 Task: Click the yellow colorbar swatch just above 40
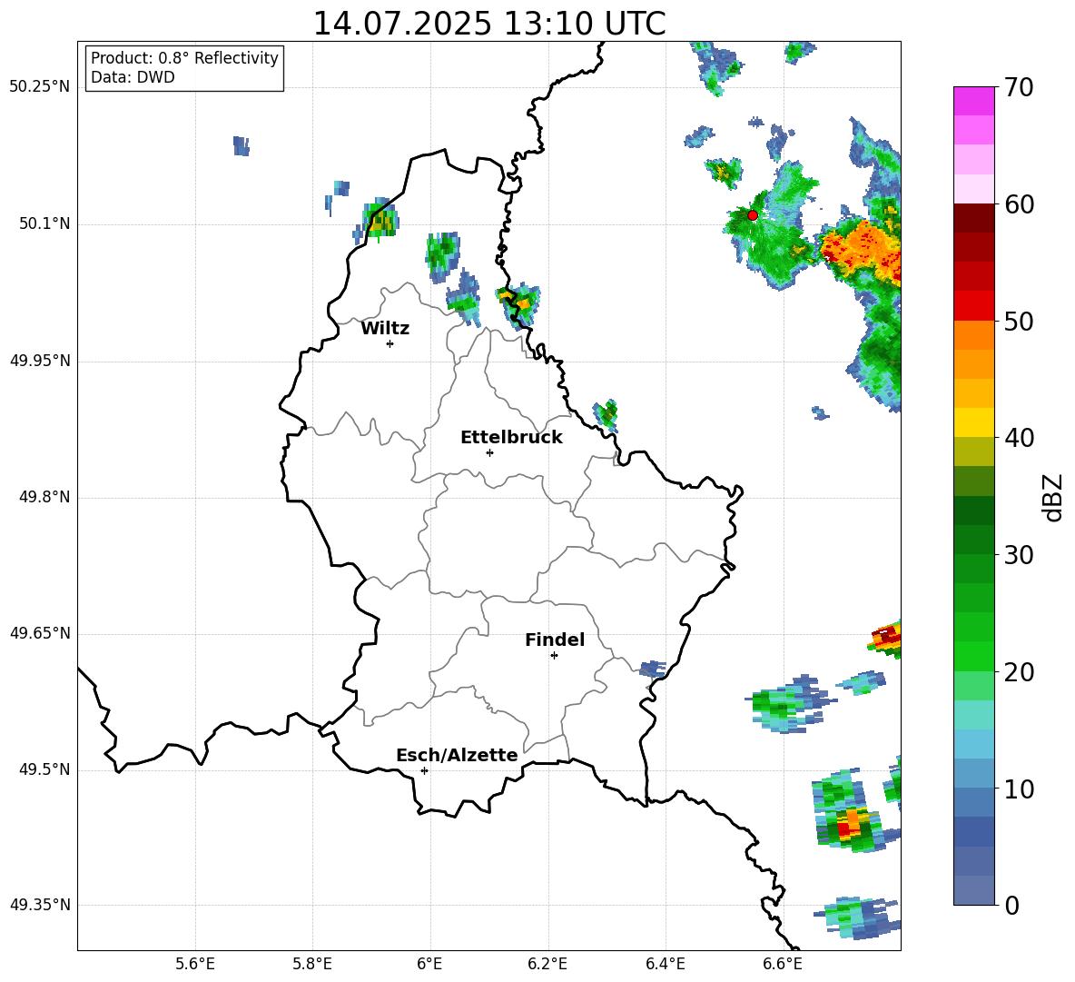tap(973, 422)
